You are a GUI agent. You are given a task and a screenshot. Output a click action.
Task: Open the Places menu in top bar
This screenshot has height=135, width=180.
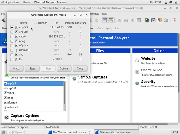pos(26,2)
